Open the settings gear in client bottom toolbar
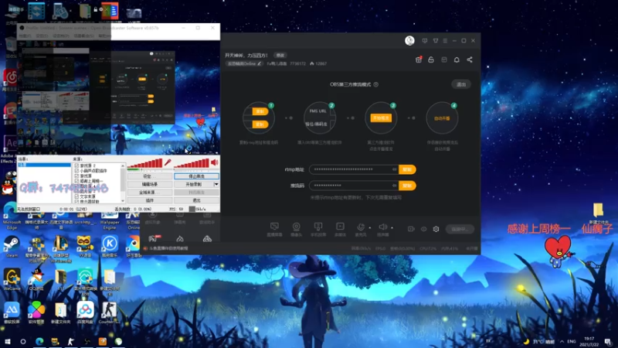The width and height of the screenshot is (618, 348). [436, 229]
